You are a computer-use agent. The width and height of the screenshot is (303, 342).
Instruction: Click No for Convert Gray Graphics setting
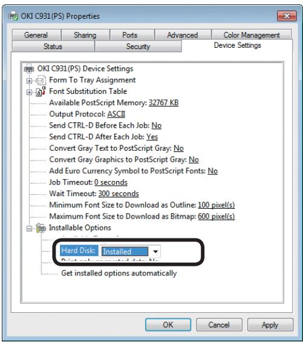coord(194,159)
